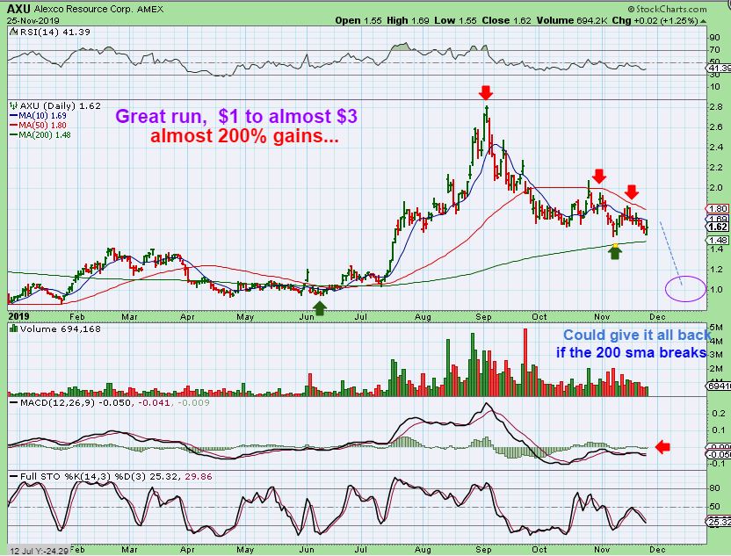
Task: Click the '2.8' price axis label
Action: 715,107
